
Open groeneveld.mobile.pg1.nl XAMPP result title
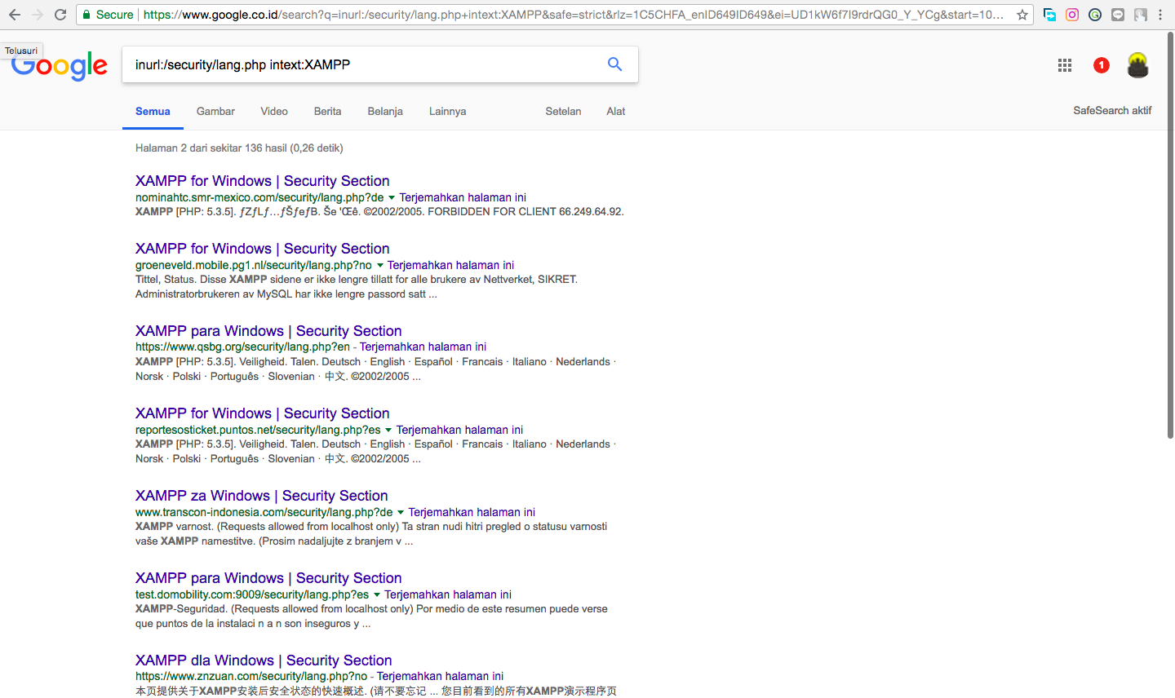(263, 249)
